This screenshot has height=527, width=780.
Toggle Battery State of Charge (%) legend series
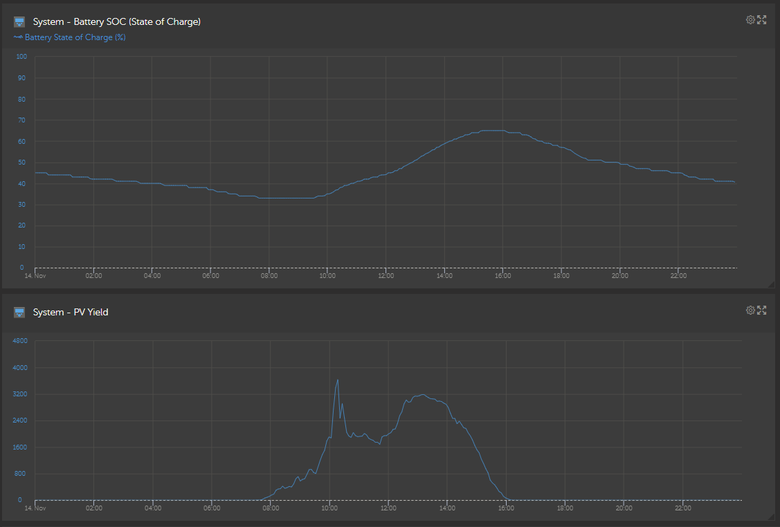75,37
